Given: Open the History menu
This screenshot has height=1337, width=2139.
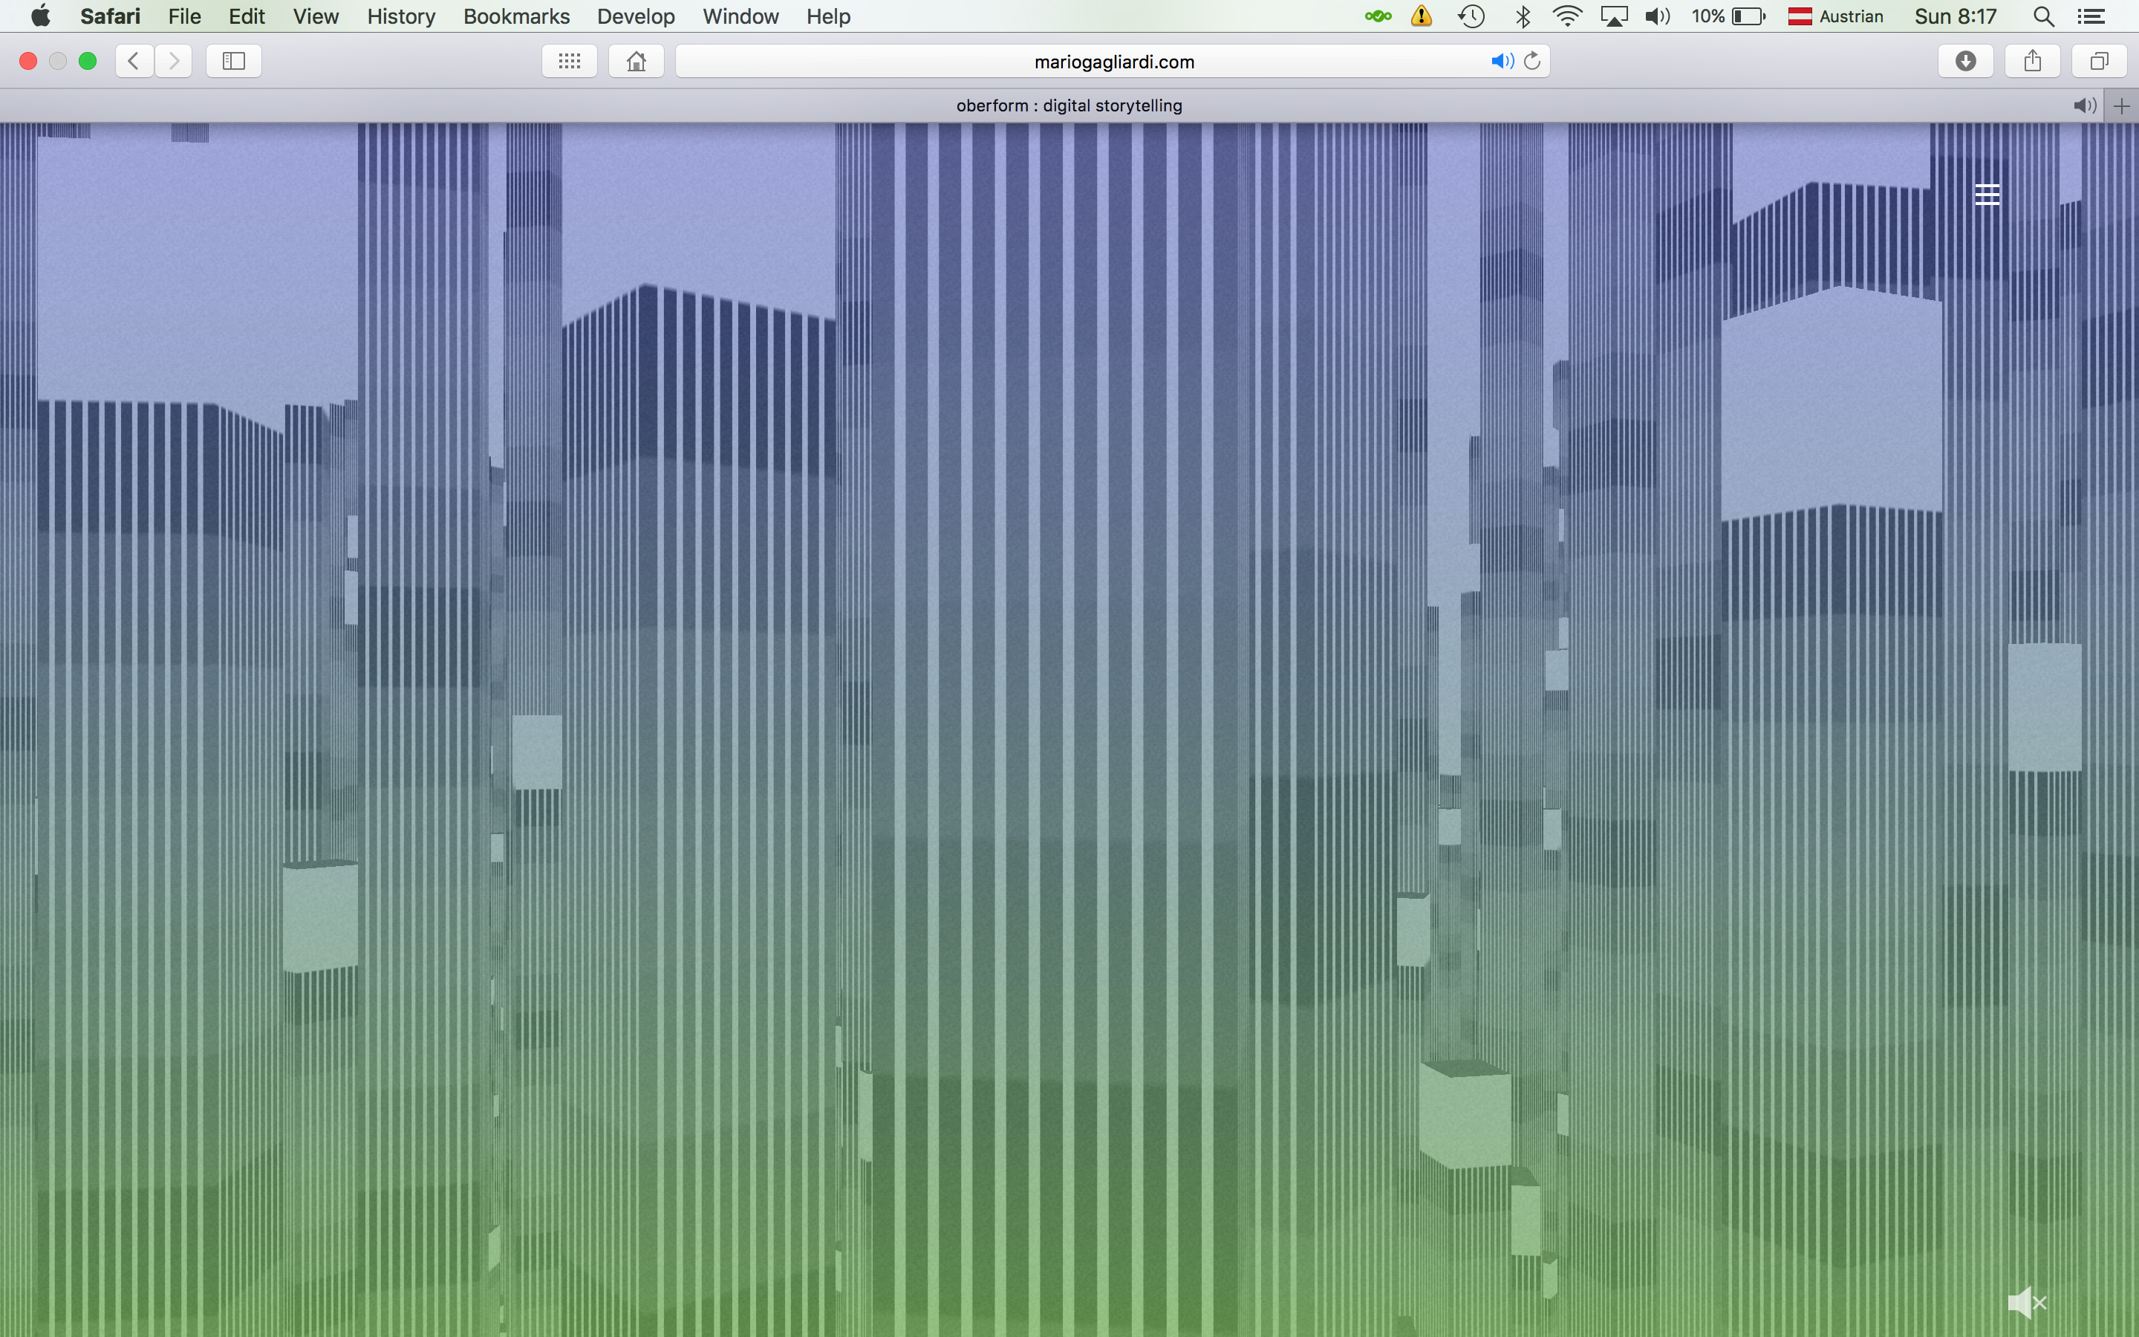Looking at the screenshot, I should (x=401, y=16).
